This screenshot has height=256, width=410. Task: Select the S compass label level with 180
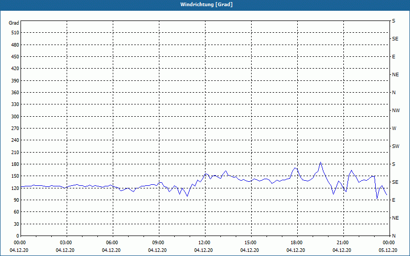tap(394, 164)
